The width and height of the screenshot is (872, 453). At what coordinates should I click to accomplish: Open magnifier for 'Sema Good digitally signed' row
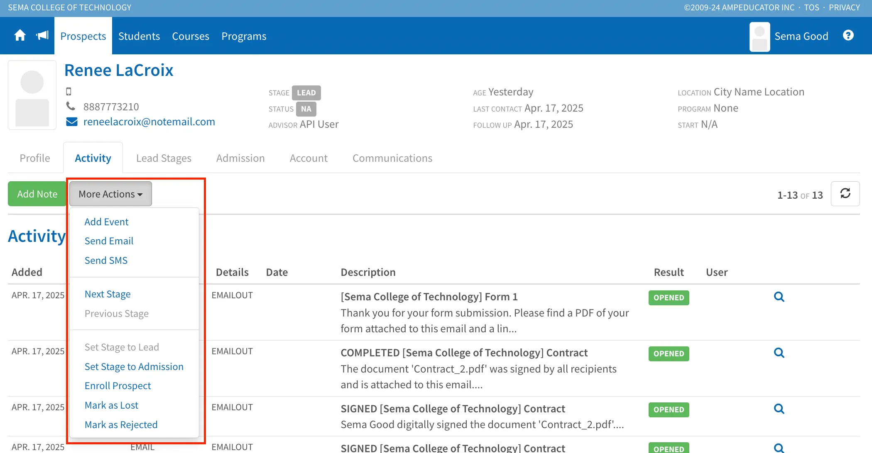pos(779,409)
